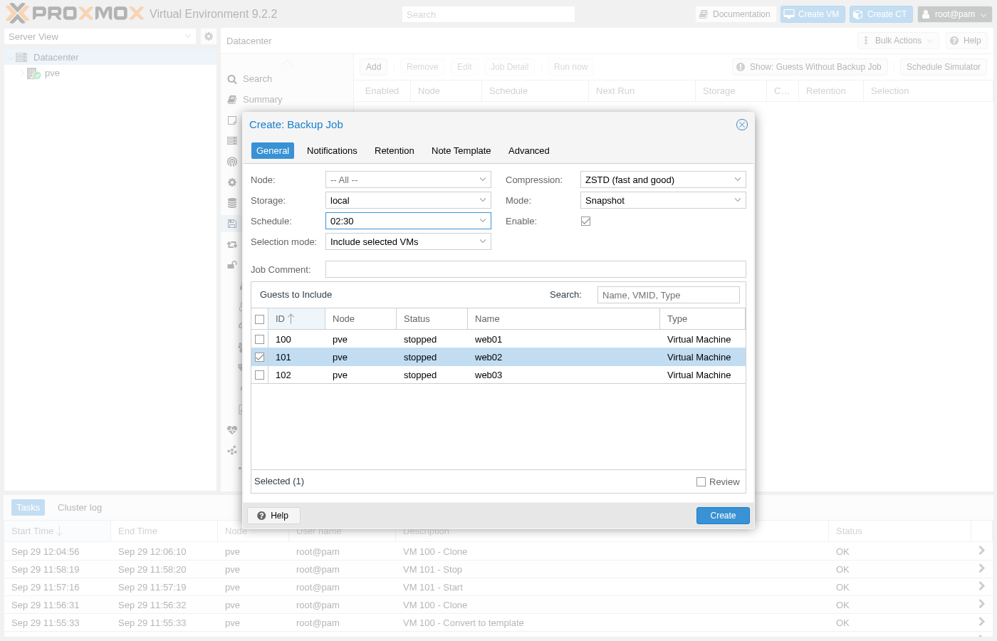Select pve node in resource tree
Screen dimensions: 997x641
(110, 73)
